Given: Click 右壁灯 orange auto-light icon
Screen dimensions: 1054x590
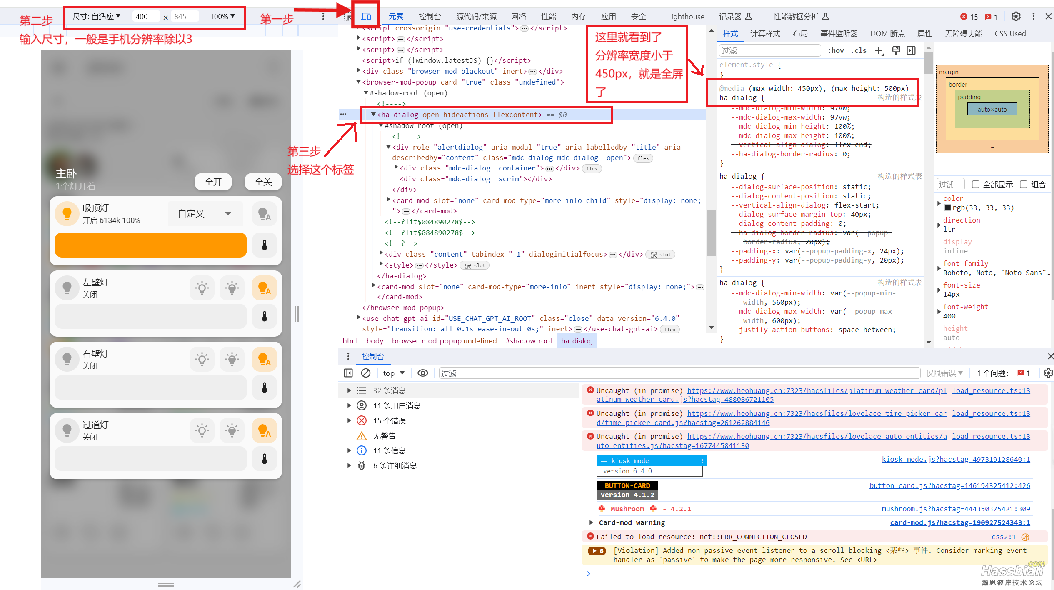Looking at the screenshot, I should pos(264,359).
